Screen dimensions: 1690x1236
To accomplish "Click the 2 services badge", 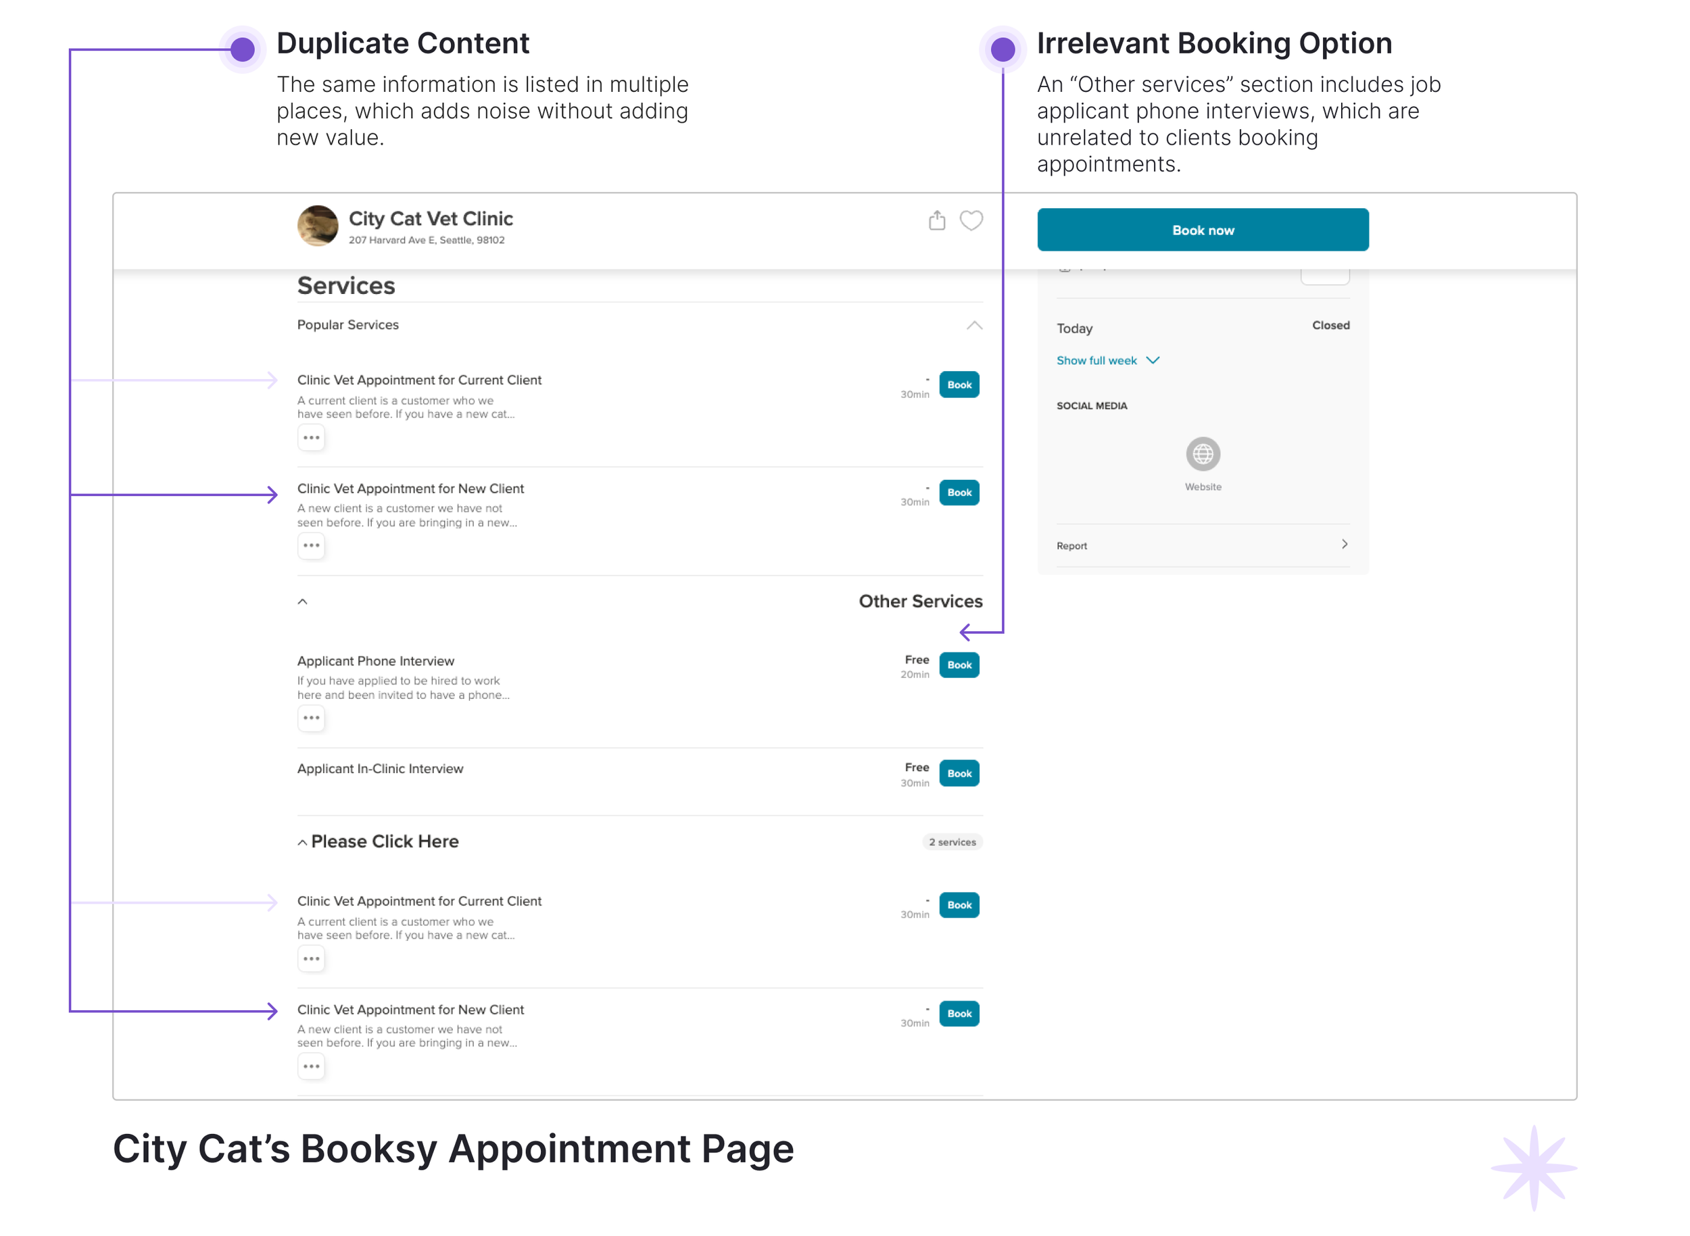I will (x=951, y=843).
